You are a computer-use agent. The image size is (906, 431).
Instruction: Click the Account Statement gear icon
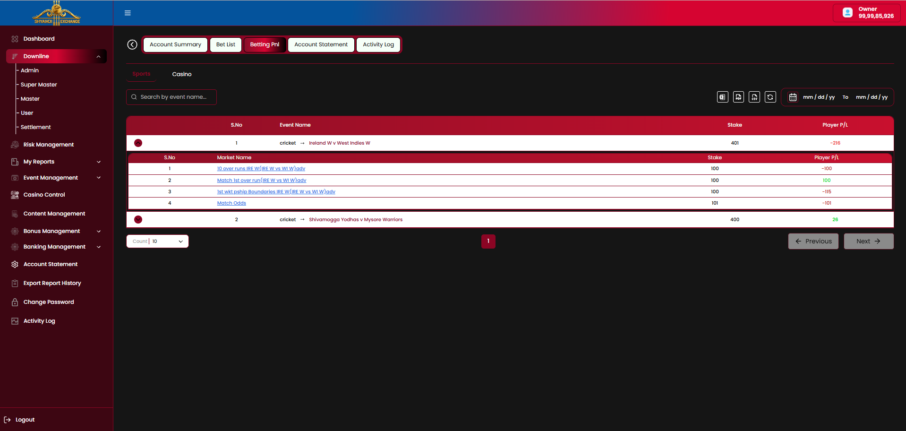pos(15,264)
